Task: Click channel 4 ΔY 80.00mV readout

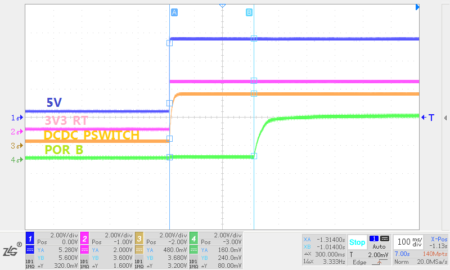Action: point(221,265)
